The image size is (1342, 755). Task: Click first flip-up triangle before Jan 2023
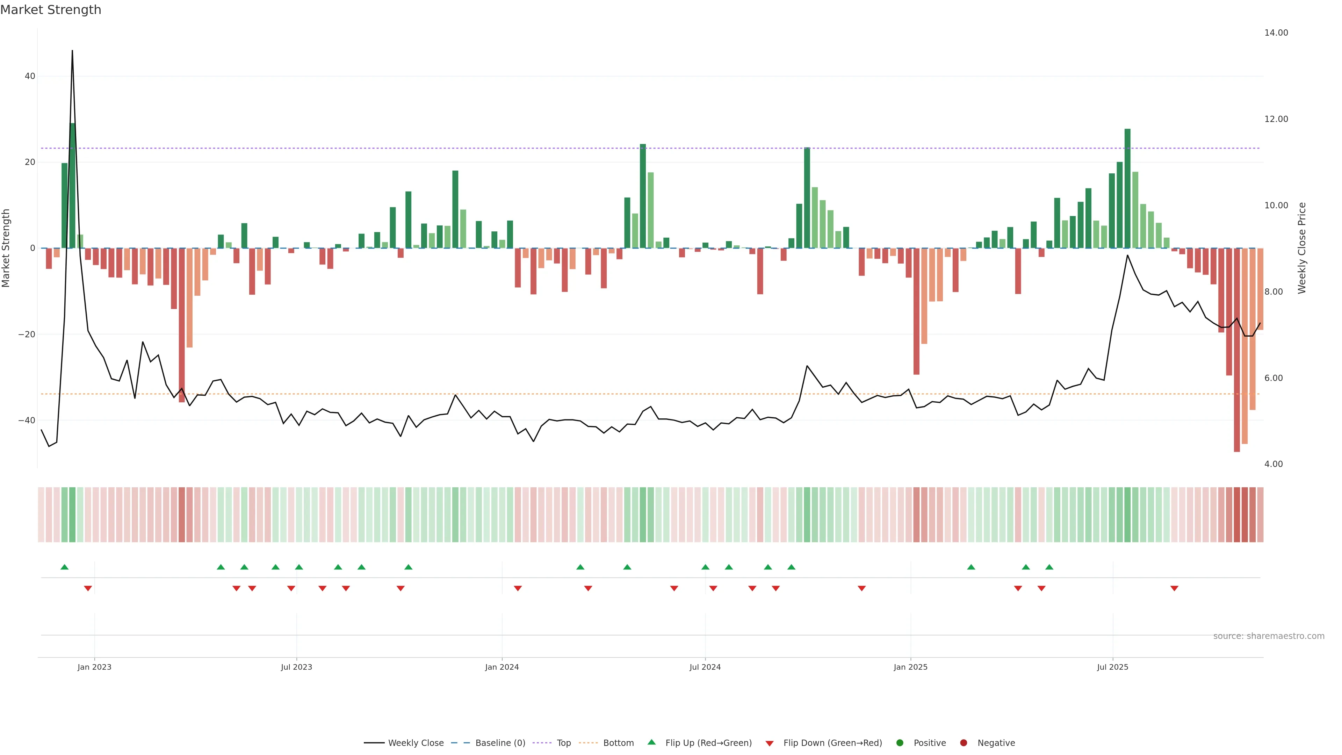(65, 567)
